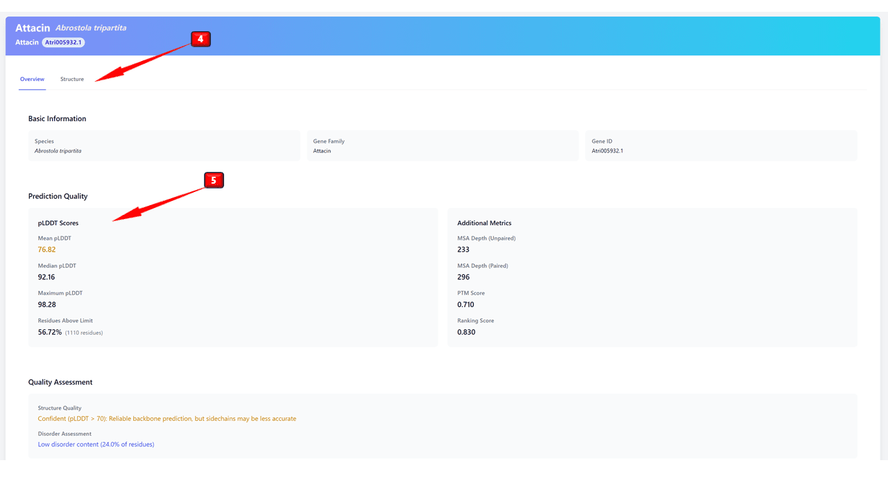Open the Low disorder content link
Image resolution: width=888 pixels, height=499 pixels.
(96, 444)
